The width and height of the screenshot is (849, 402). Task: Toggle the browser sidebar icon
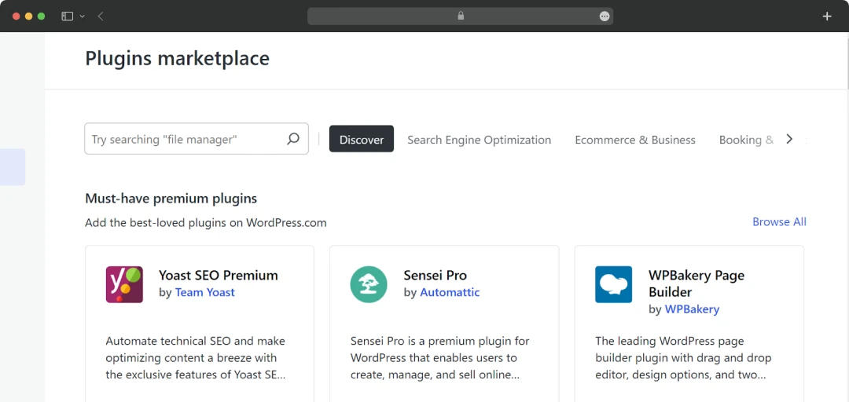67,16
